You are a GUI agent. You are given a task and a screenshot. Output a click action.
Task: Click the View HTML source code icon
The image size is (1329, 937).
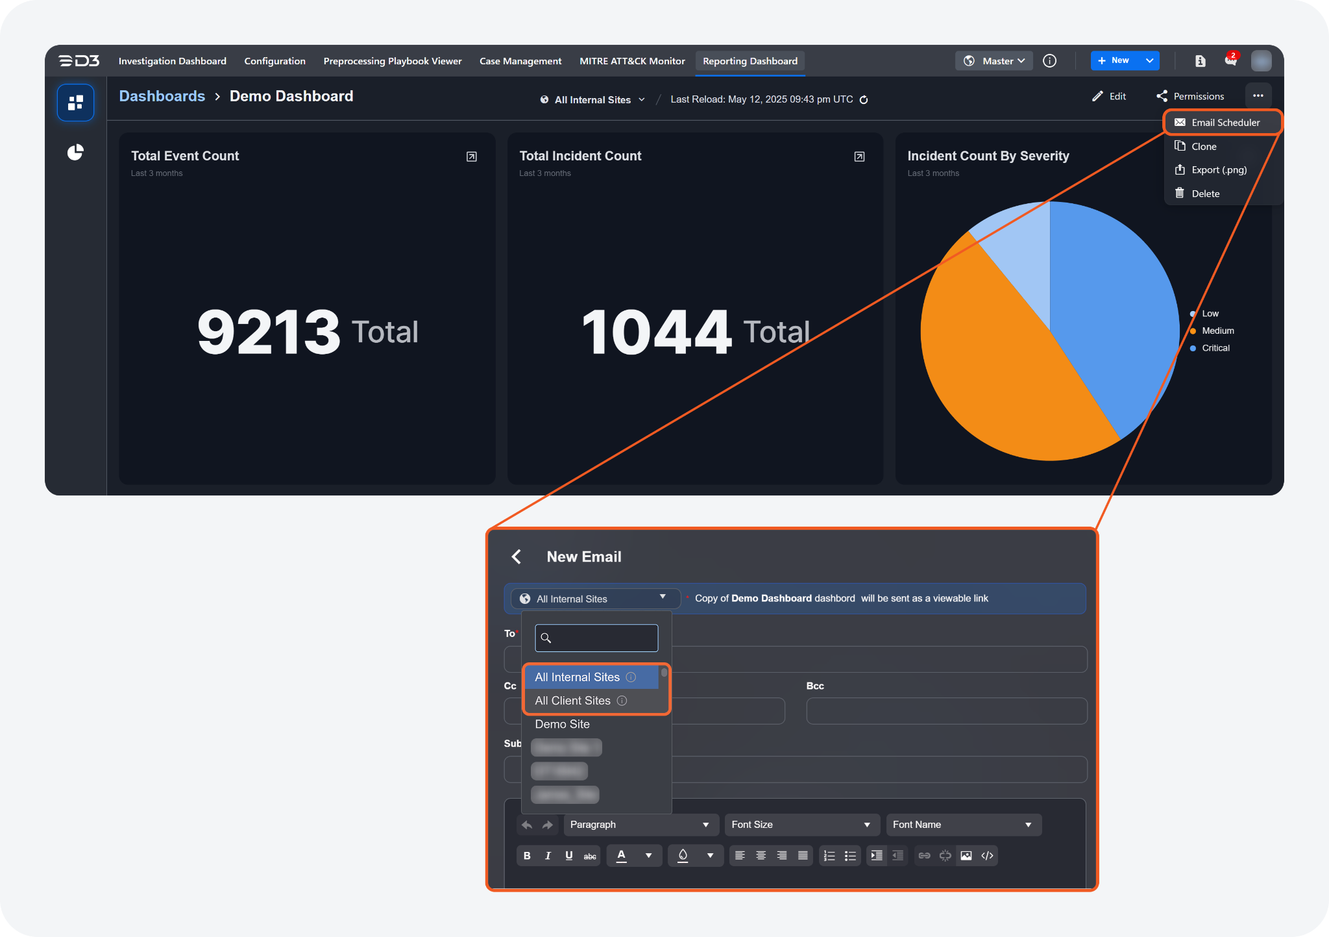point(987,856)
